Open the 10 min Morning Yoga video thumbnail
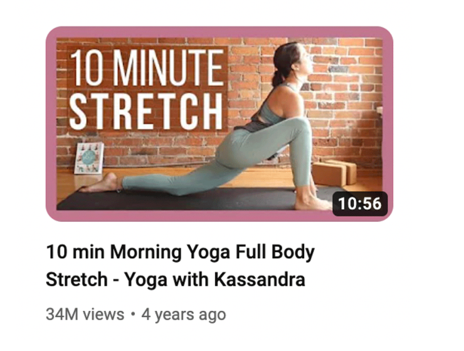Screen dimensions: 464x351 pos(219,123)
